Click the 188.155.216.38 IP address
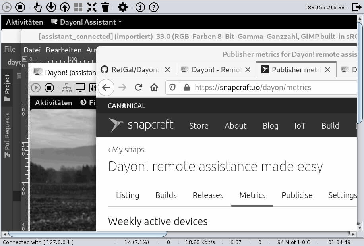Image resolution: width=364 pixels, height=246 pixels. coord(324,7)
